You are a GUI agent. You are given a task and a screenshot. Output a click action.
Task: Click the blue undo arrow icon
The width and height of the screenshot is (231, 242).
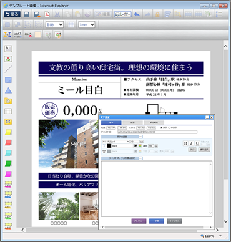(137, 14)
